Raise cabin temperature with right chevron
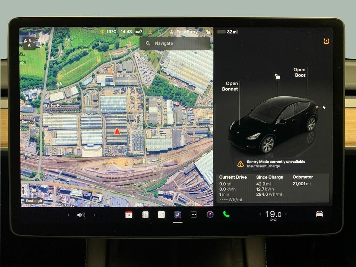This screenshot has height=267, width=356. pyautogui.click(x=286, y=214)
